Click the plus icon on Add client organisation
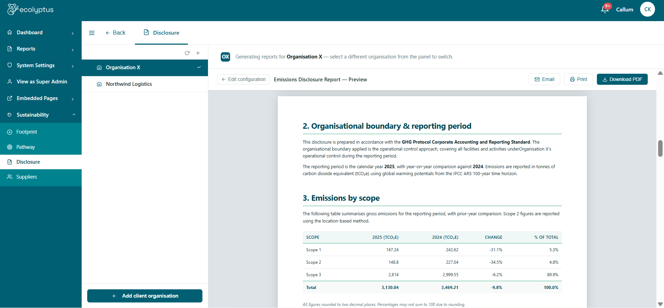 [x=114, y=296]
